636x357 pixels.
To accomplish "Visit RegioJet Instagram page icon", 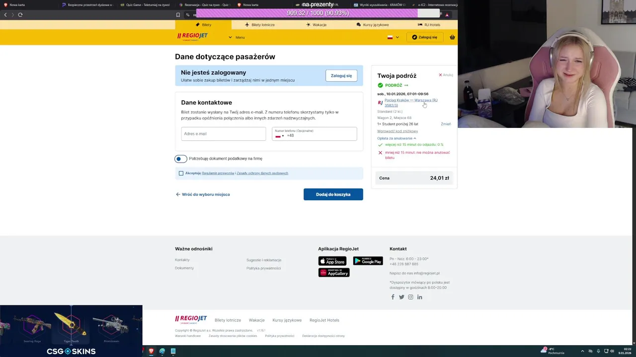I will (410, 297).
